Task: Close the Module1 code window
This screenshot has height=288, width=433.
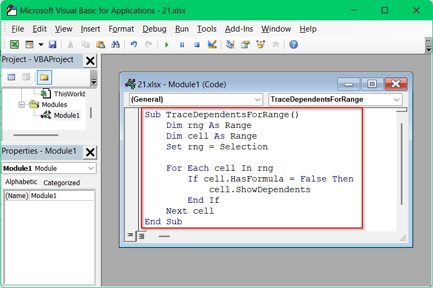Action: [x=395, y=84]
